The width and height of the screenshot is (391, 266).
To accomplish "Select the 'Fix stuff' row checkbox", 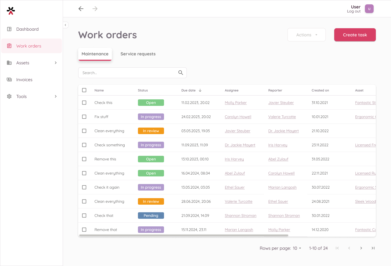I will pyautogui.click(x=84, y=117).
